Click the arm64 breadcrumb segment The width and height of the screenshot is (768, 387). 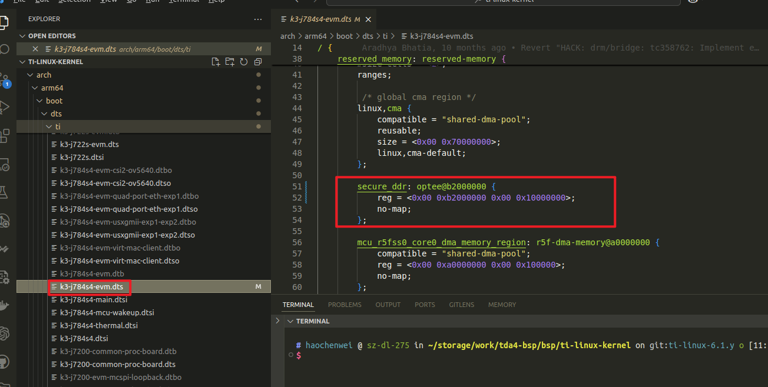(x=316, y=36)
